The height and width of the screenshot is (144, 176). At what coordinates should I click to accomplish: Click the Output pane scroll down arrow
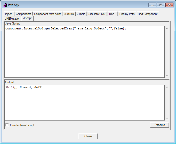coord(167,118)
